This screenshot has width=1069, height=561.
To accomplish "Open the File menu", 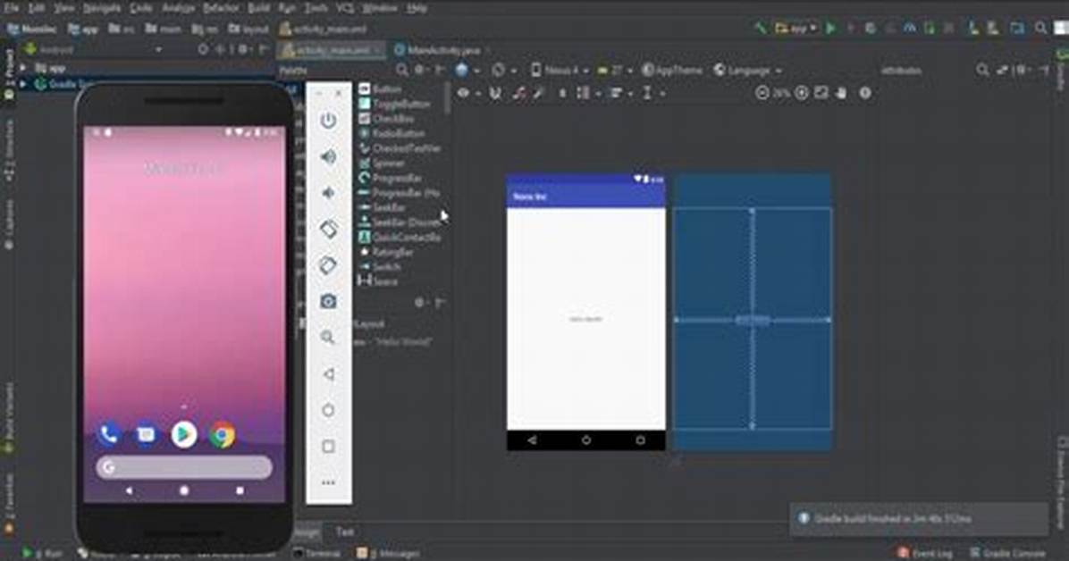I will 12,8.
